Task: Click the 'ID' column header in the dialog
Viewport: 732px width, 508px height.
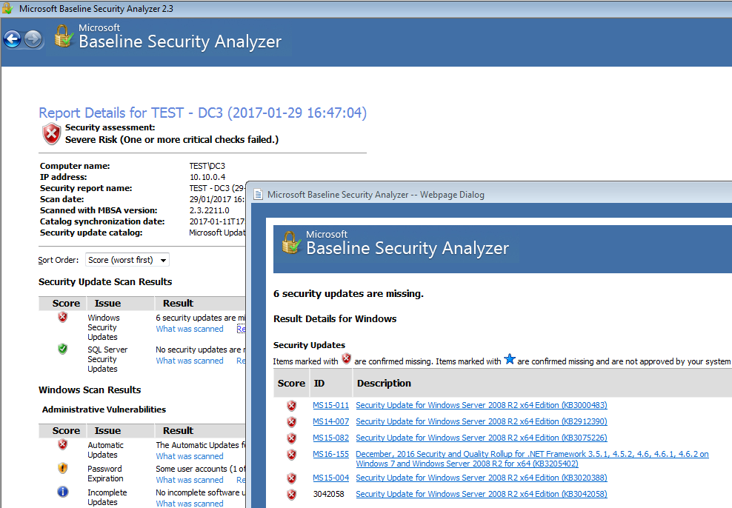Action: [x=319, y=384]
